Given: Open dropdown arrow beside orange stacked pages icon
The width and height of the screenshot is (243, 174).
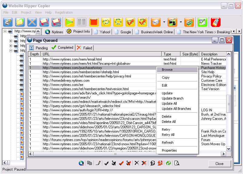Looking at the screenshot, I should tap(164, 22).
